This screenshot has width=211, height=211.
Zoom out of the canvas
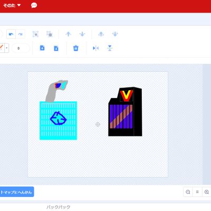click(x=188, y=192)
